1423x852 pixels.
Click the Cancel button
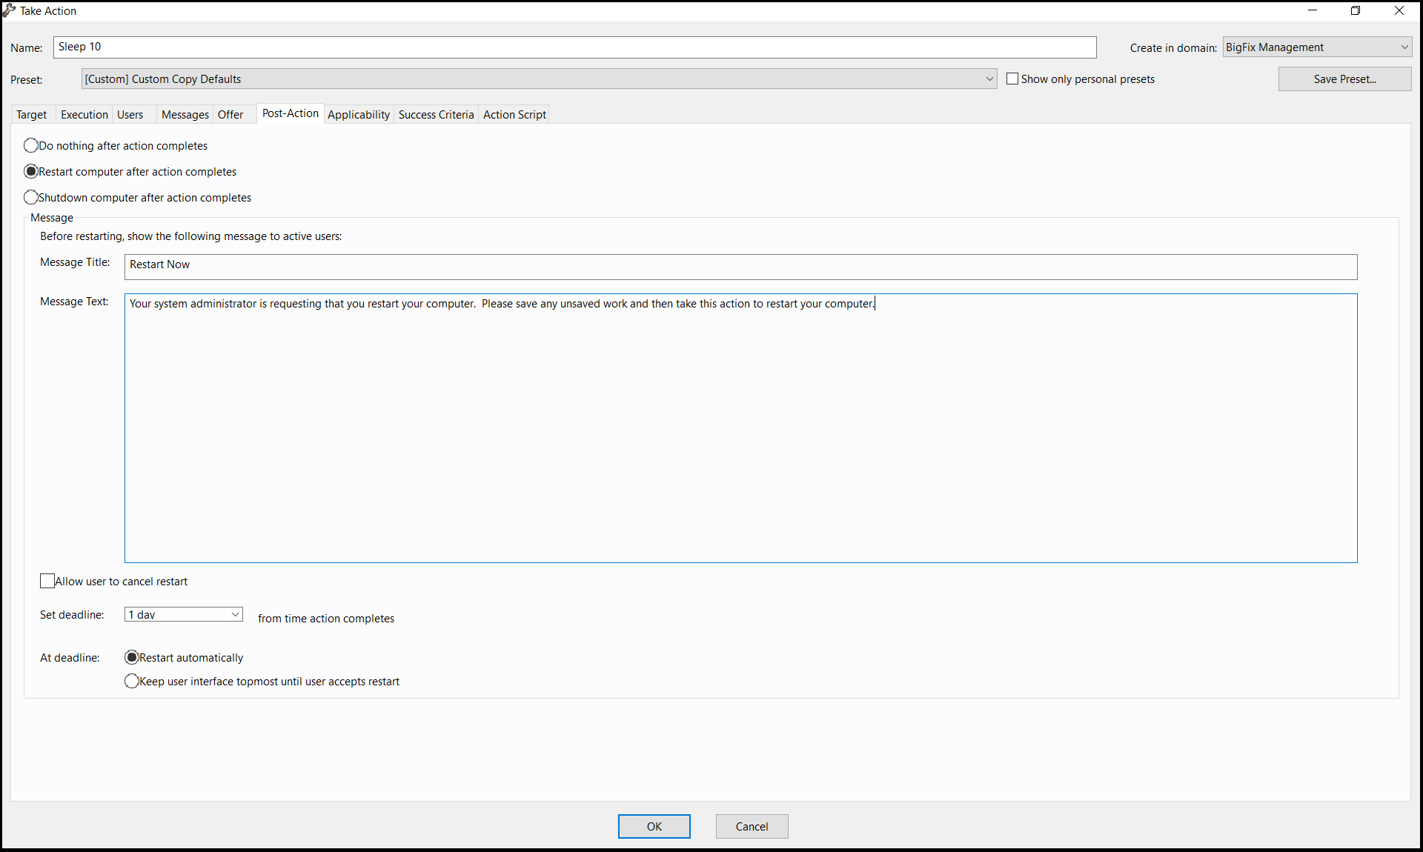[x=752, y=826]
